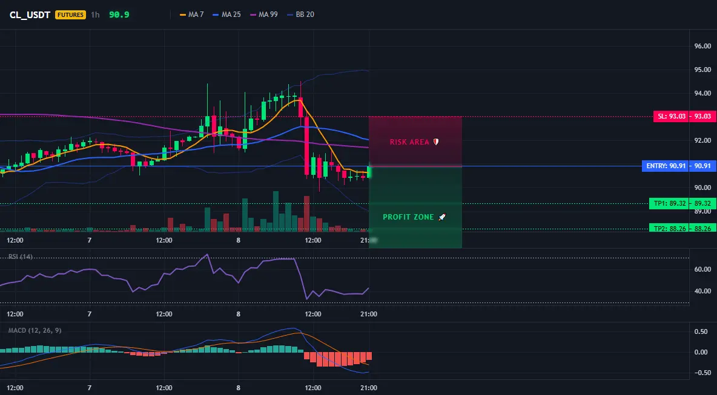Click the FUTURES badge
Image resolution: width=717 pixels, height=395 pixels.
pos(70,15)
